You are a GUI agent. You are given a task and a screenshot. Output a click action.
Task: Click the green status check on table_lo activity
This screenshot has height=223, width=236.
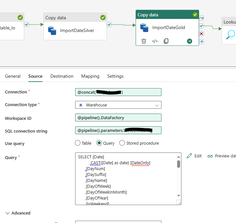[x=20, y=17]
